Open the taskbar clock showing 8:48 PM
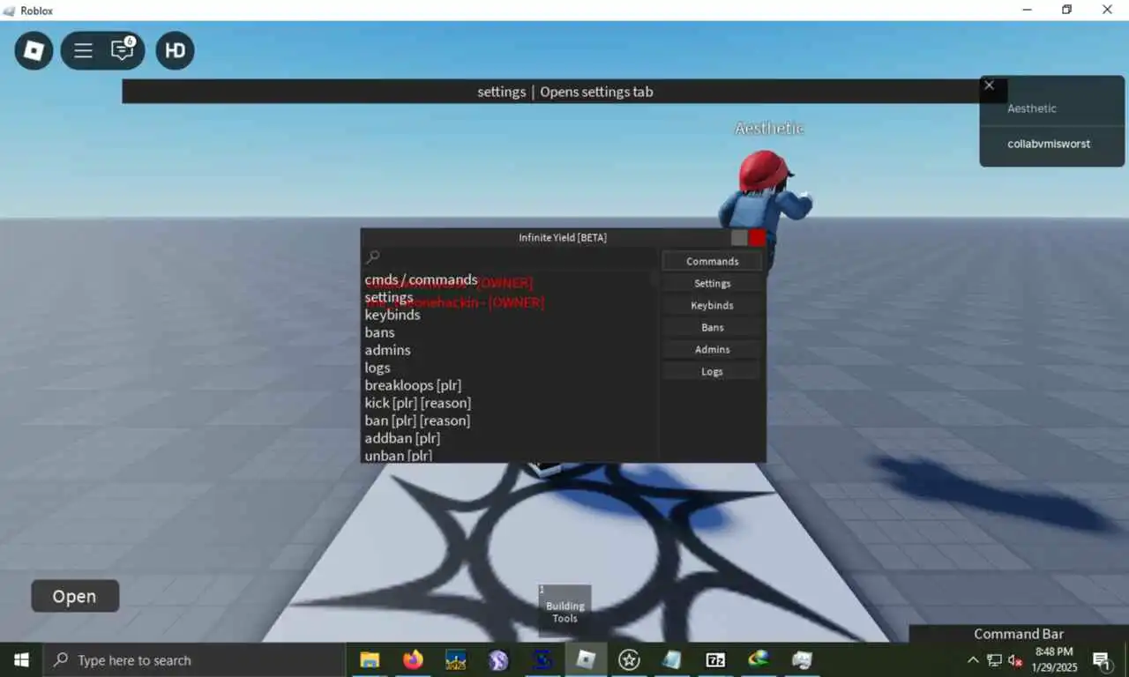 pyautogui.click(x=1054, y=659)
